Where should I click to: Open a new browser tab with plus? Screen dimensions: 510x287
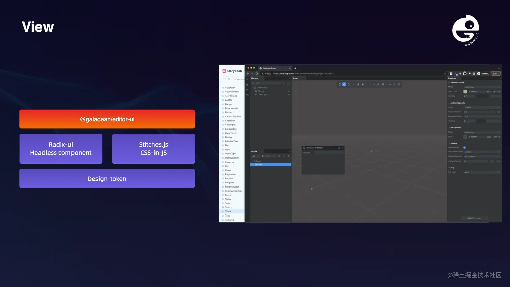(x=295, y=68)
